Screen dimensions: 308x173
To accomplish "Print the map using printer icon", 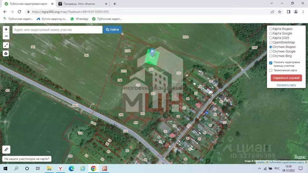I will pos(6,53).
